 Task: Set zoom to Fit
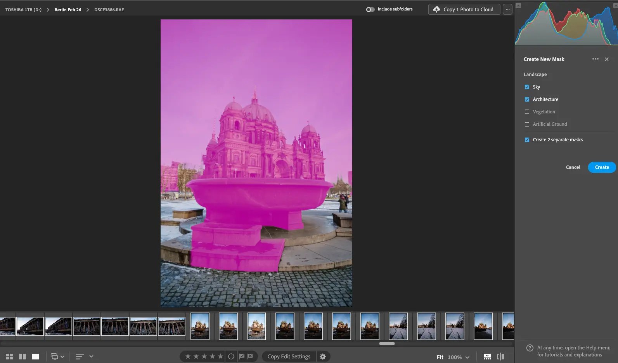440,357
